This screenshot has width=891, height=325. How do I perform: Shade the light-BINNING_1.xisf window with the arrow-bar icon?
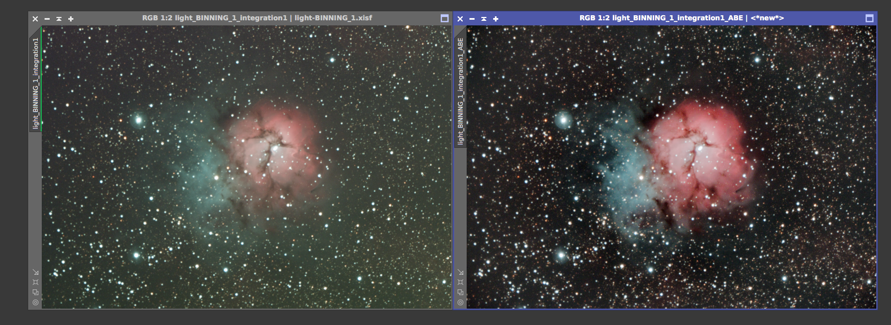(x=59, y=19)
